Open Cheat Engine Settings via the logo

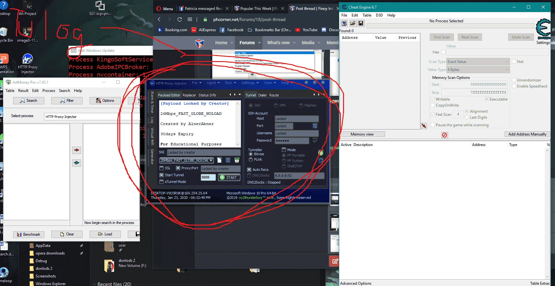pyautogui.click(x=543, y=29)
